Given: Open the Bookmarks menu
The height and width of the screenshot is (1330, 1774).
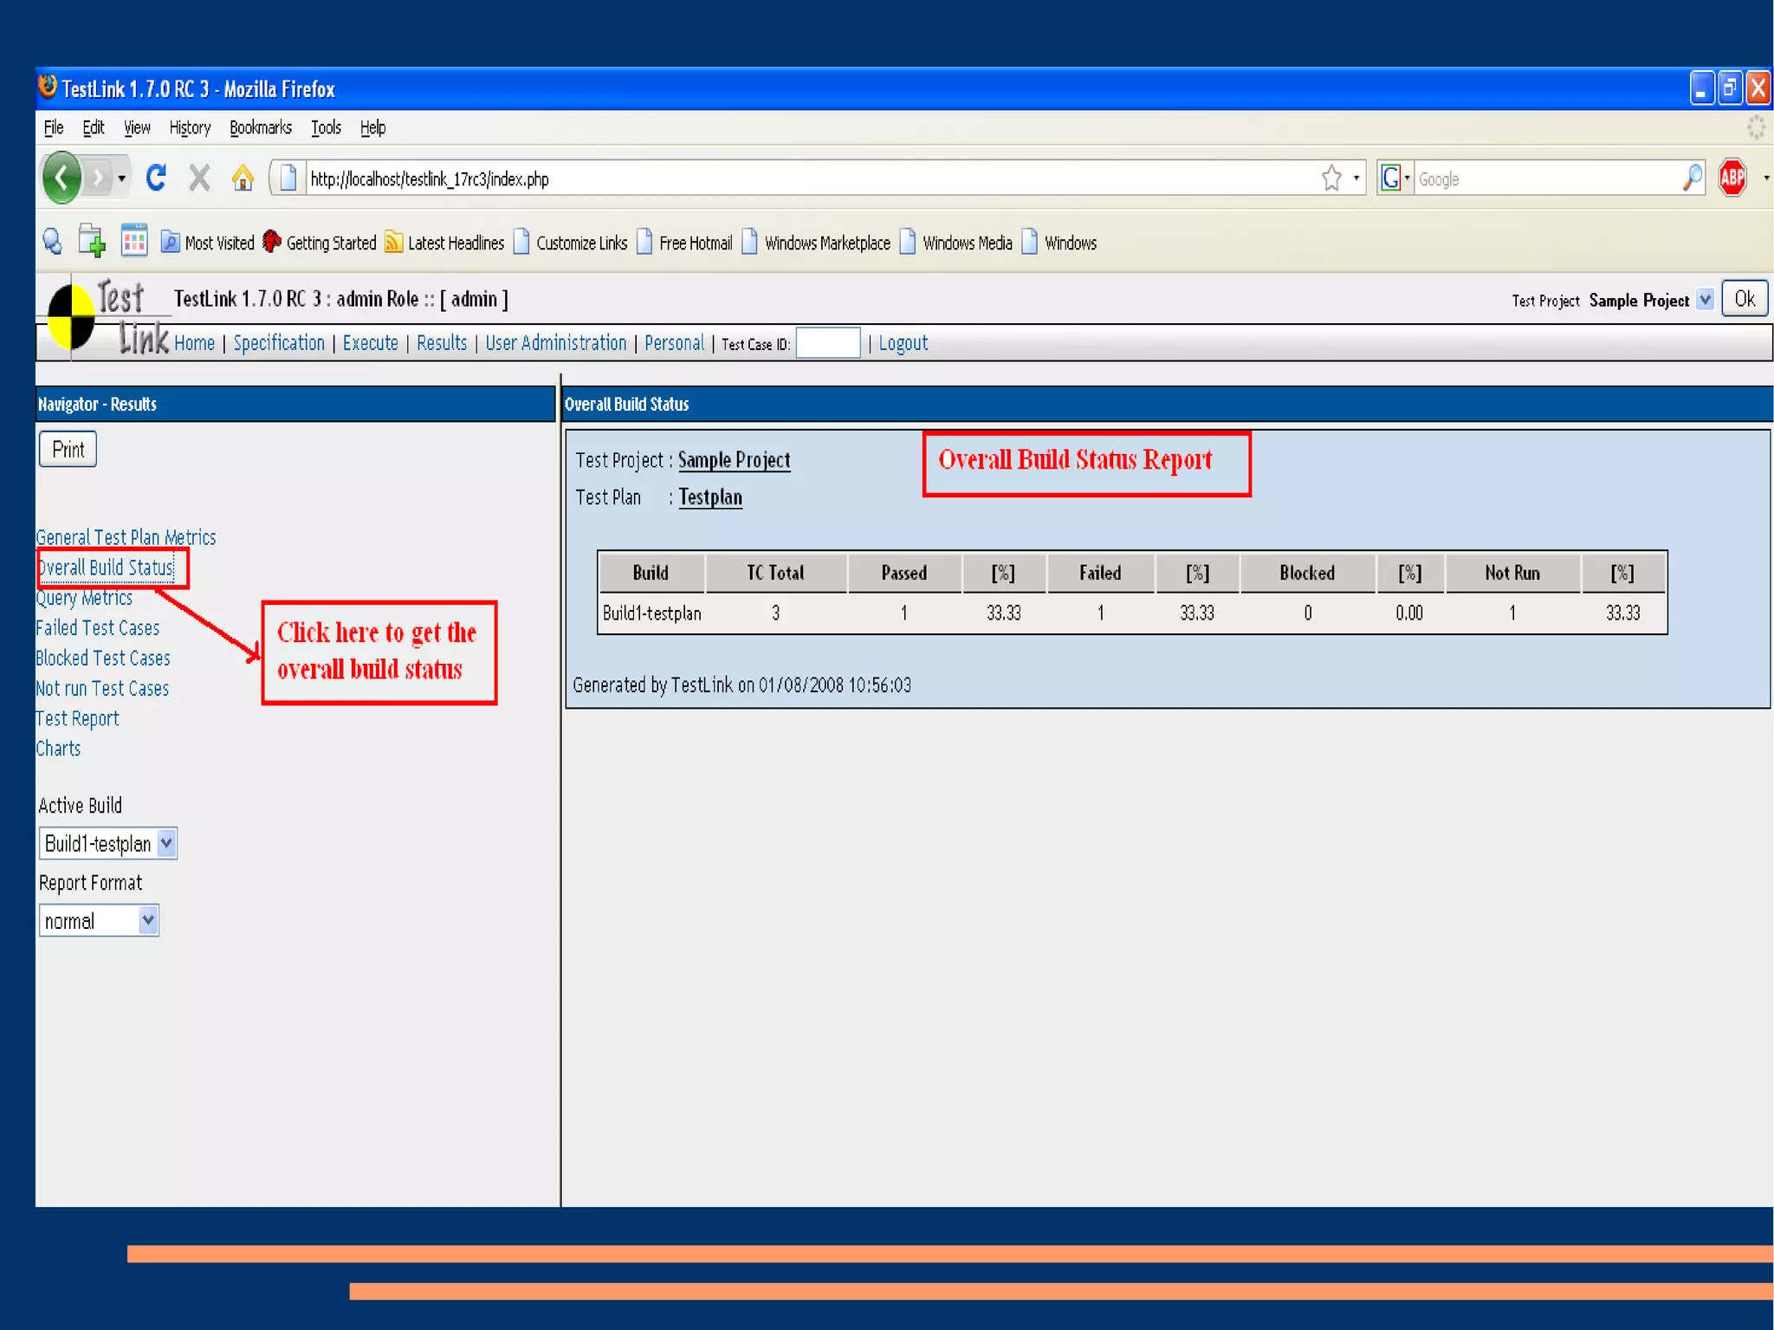Looking at the screenshot, I should (x=261, y=127).
